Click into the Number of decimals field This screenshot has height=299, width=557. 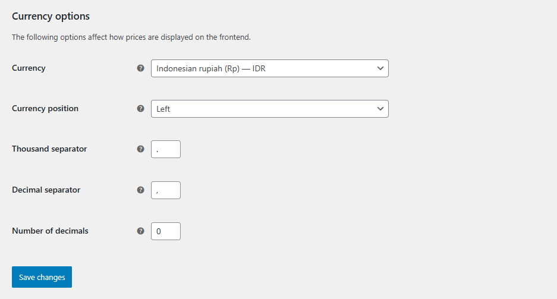(x=166, y=231)
